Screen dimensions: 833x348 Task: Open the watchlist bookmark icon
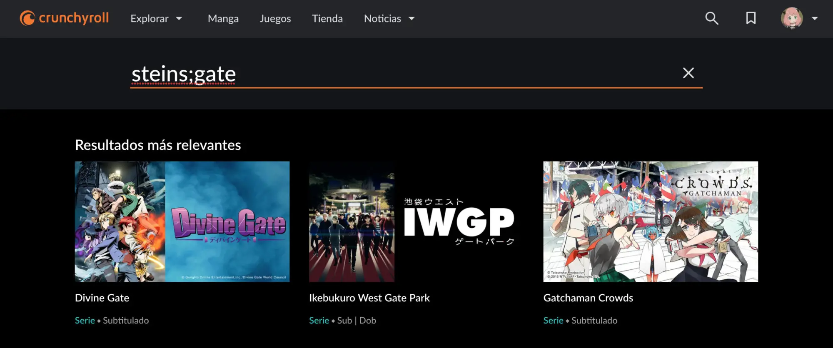pyautogui.click(x=751, y=18)
